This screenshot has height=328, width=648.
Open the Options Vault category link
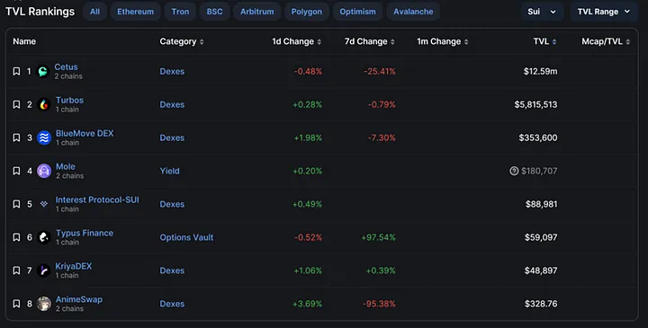(x=186, y=237)
